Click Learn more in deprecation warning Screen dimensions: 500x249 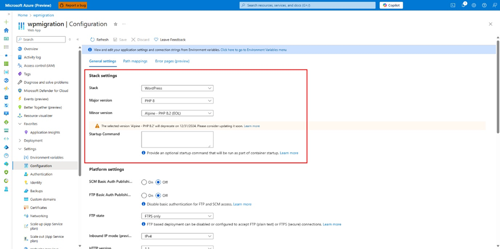[252, 126]
